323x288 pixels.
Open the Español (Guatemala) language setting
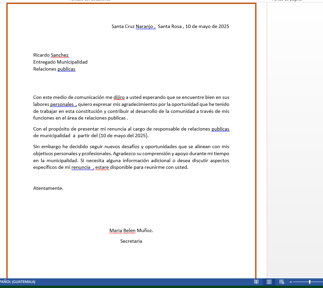(x=18, y=282)
